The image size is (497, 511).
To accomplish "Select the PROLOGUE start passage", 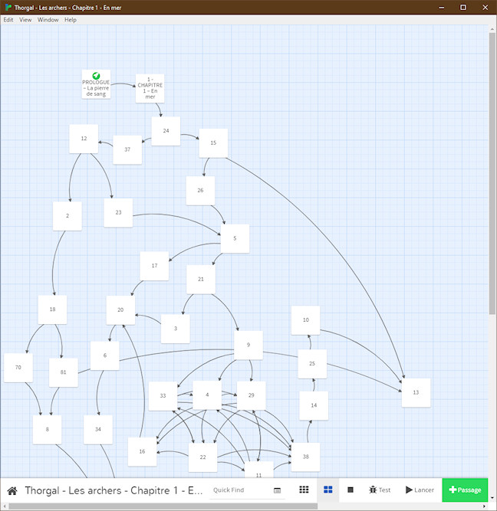I will tap(96, 84).
